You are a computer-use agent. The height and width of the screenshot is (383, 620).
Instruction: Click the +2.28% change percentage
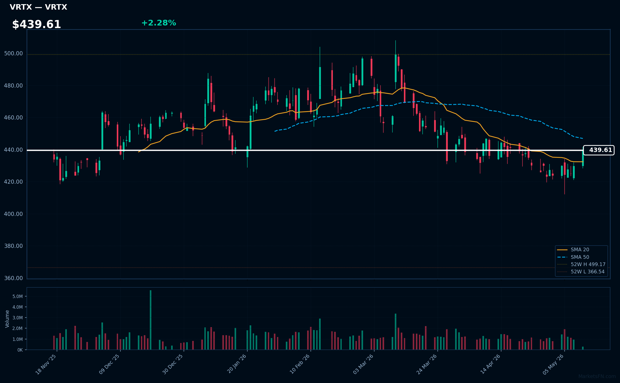pyautogui.click(x=159, y=23)
